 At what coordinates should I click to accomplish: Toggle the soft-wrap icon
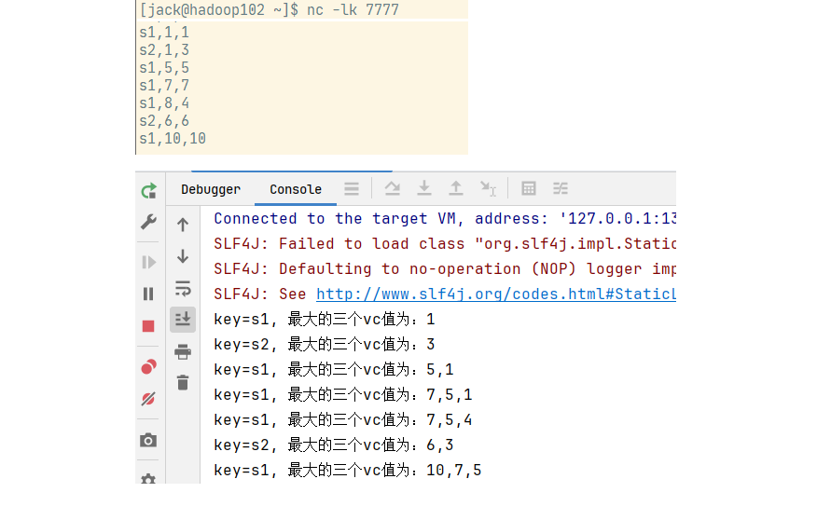[183, 289]
